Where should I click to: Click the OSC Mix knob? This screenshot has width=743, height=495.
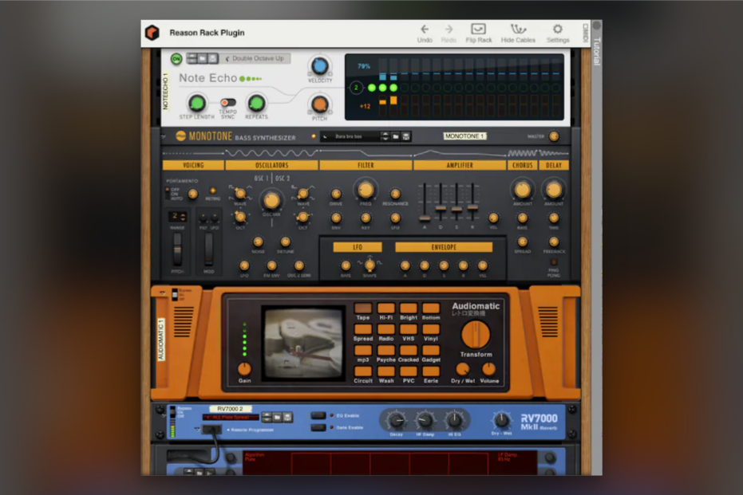[271, 201]
